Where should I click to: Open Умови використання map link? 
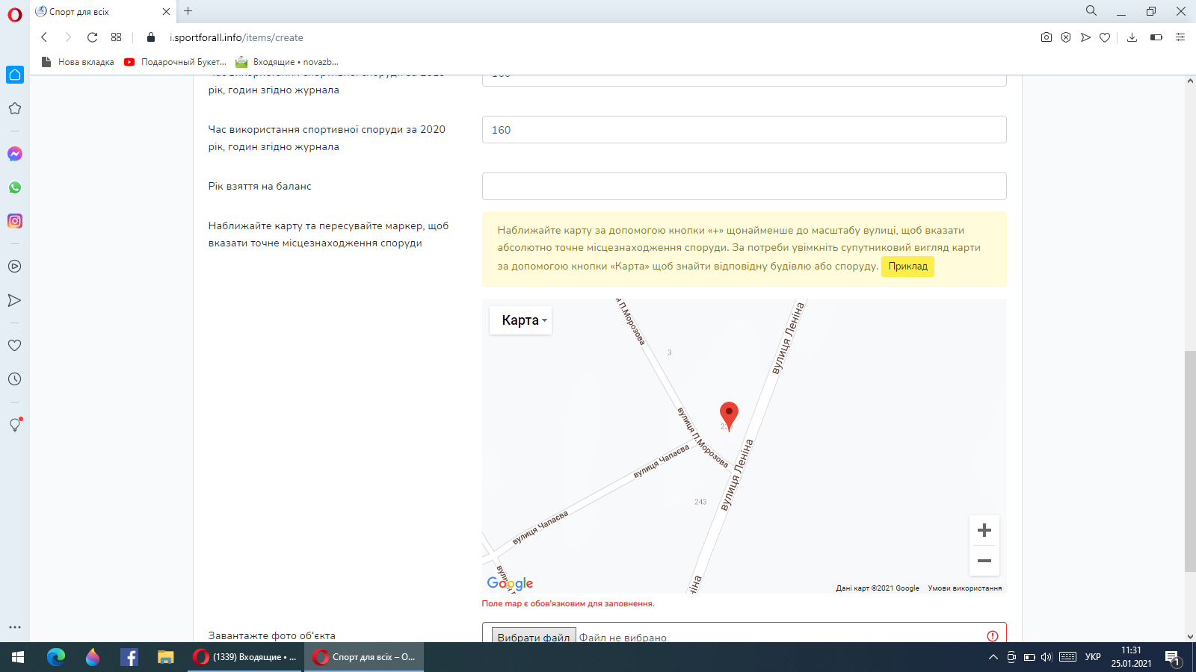pos(964,588)
